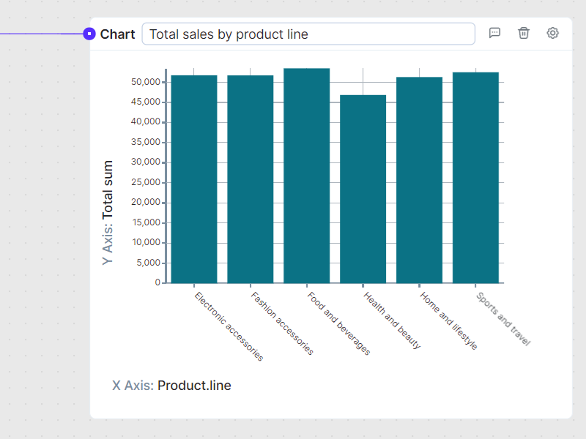Click the Food and beverages axis label
The width and height of the screenshot is (586, 439).
338,323
